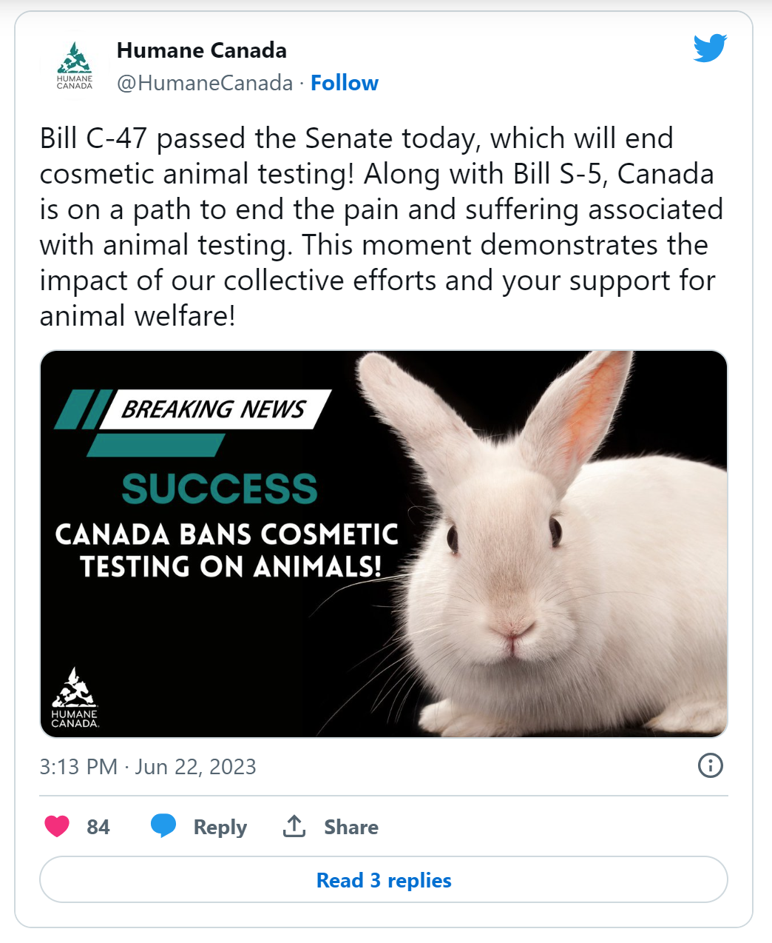Open the white rabbit breaking news image
772x943 pixels.
(384, 544)
